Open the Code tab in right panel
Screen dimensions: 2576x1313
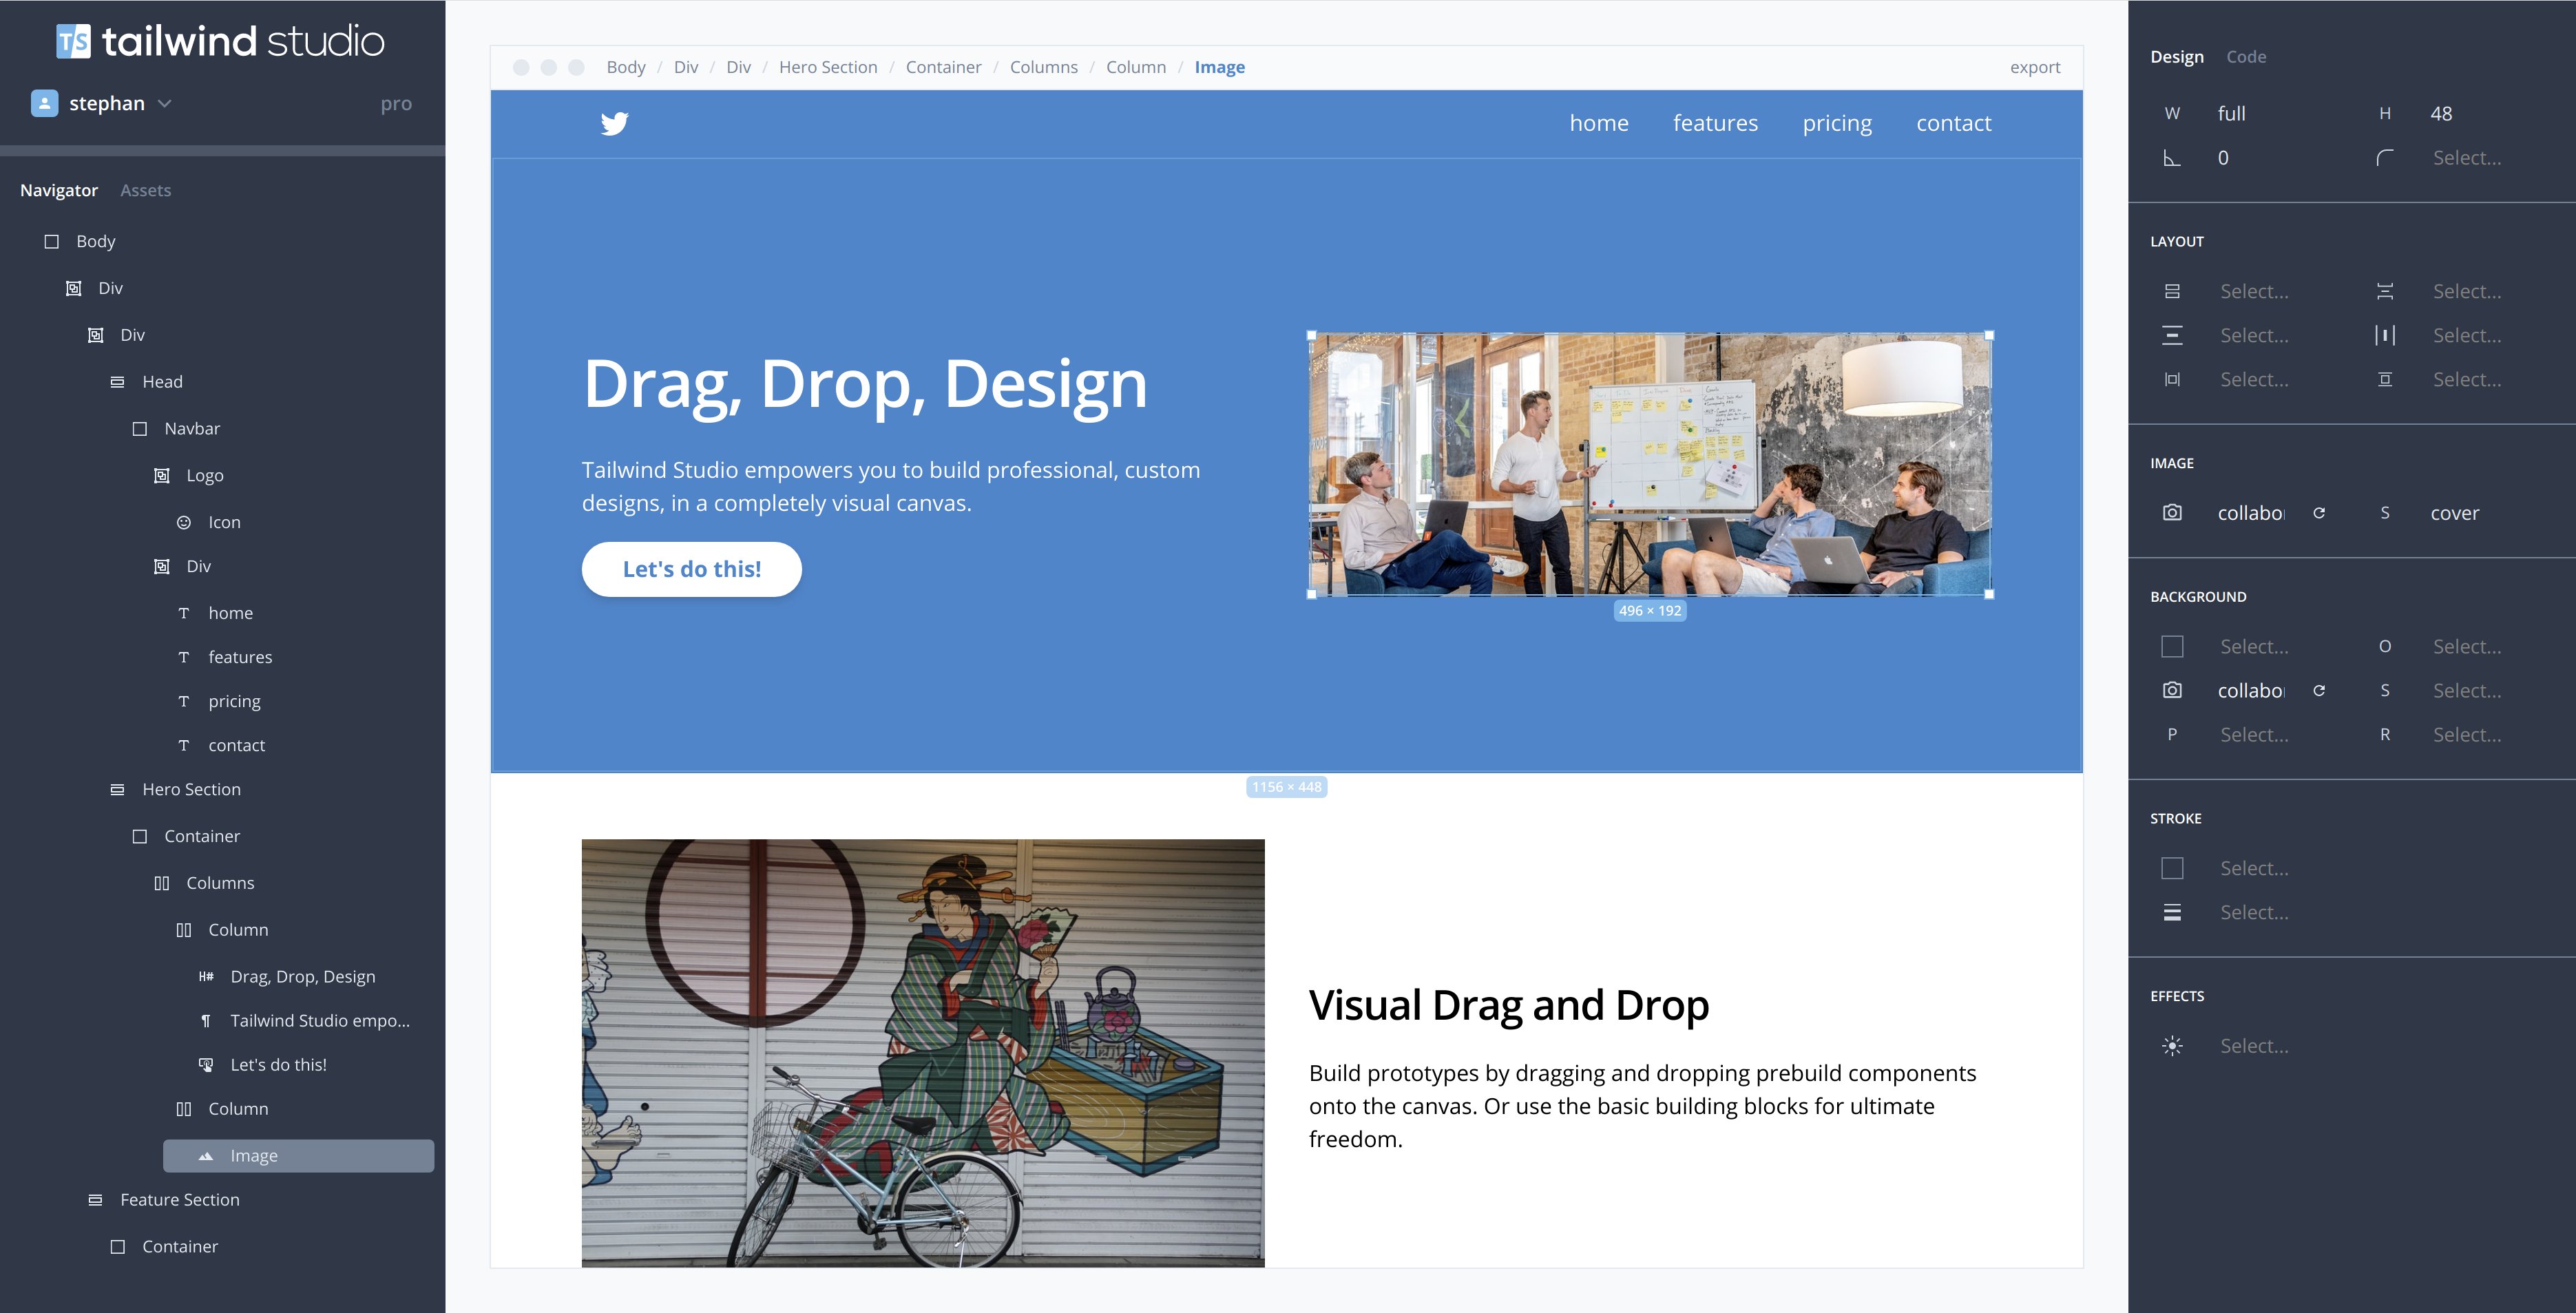click(x=2246, y=57)
